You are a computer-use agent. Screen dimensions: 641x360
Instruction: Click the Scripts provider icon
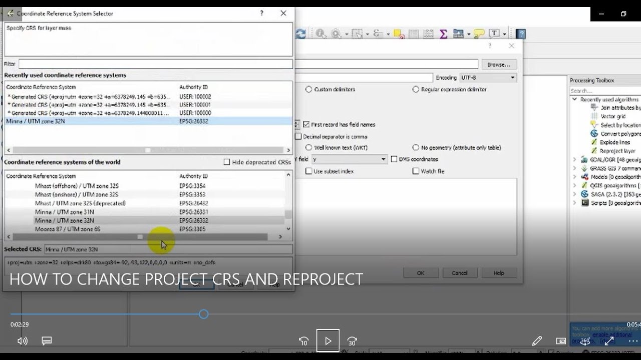(584, 202)
